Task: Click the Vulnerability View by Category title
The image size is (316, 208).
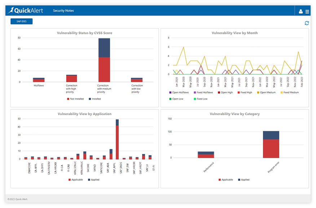Action: tap(234, 114)
